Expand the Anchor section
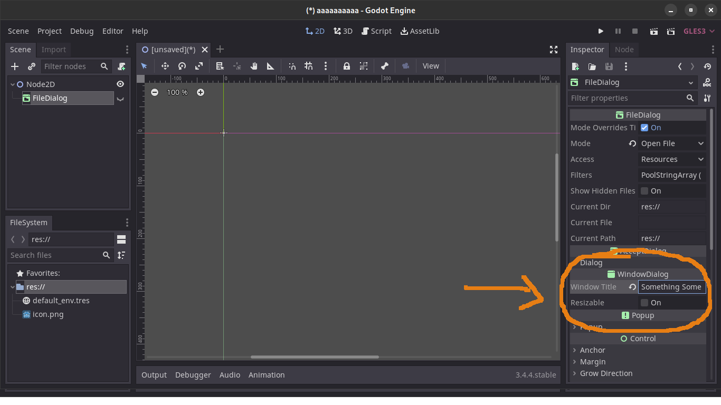This screenshot has height=405, width=721. (638, 350)
